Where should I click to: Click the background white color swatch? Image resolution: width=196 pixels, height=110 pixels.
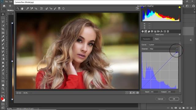coord(4,101)
